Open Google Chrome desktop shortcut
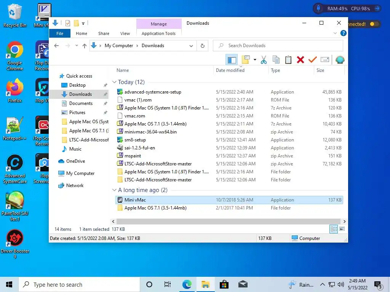390x292 pixels. (15, 56)
